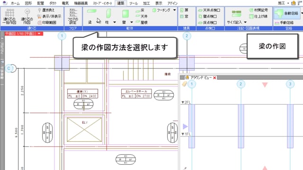The height and width of the screenshot is (170, 303).
Task: Switch to the 電気 tab
Action: coord(65,3)
